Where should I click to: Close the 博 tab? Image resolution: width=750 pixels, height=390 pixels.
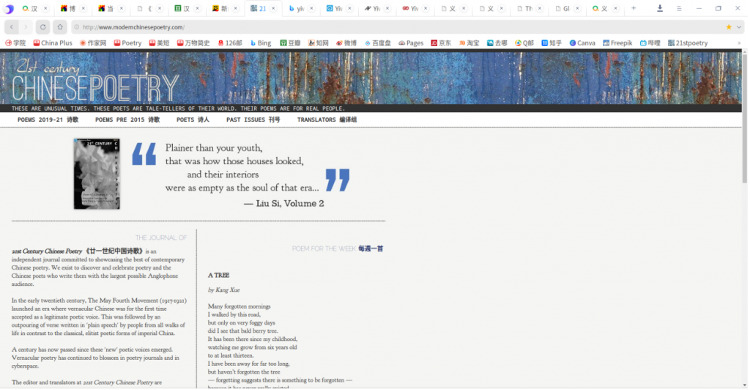[x=83, y=9]
